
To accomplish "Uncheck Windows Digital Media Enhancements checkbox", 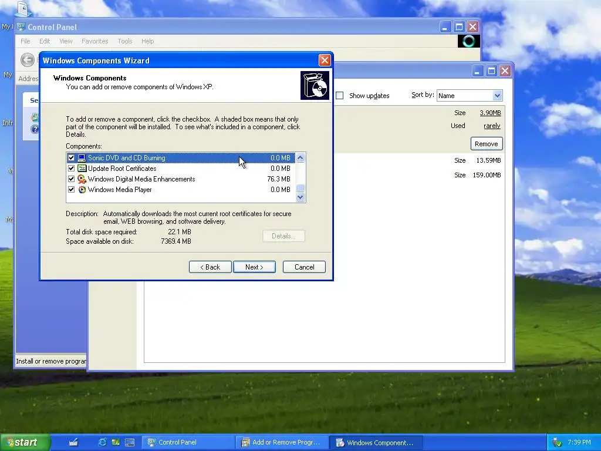I will pos(71,179).
